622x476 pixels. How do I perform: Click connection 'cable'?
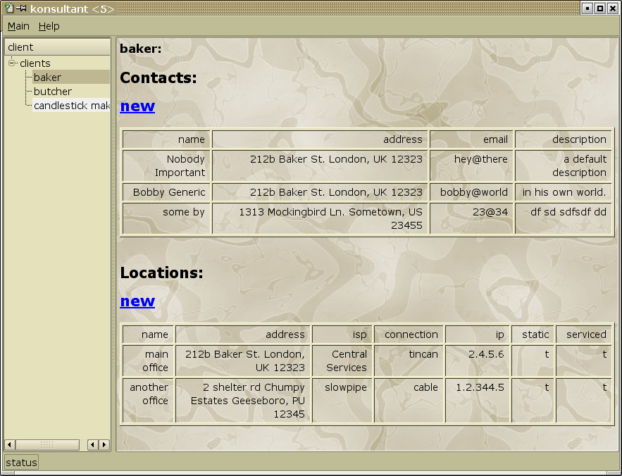coord(425,387)
